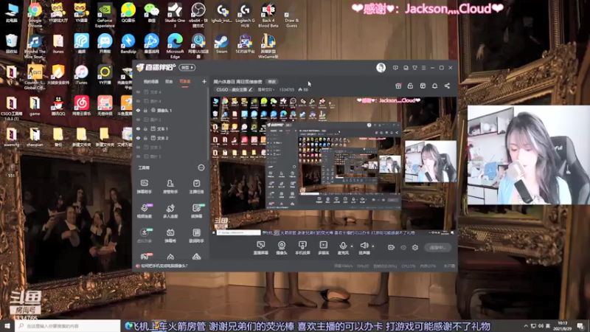Click the gift box icon in header
The height and width of the screenshot is (332, 590).
[x=398, y=86]
